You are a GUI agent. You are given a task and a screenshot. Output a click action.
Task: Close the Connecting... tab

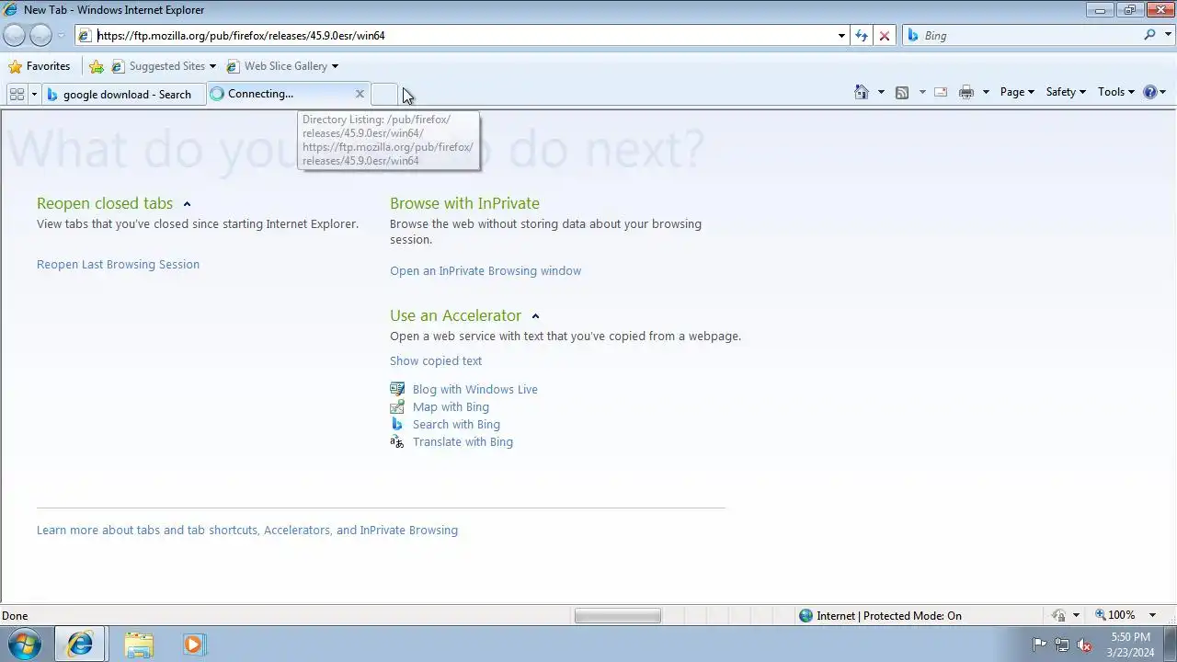click(360, 94)
